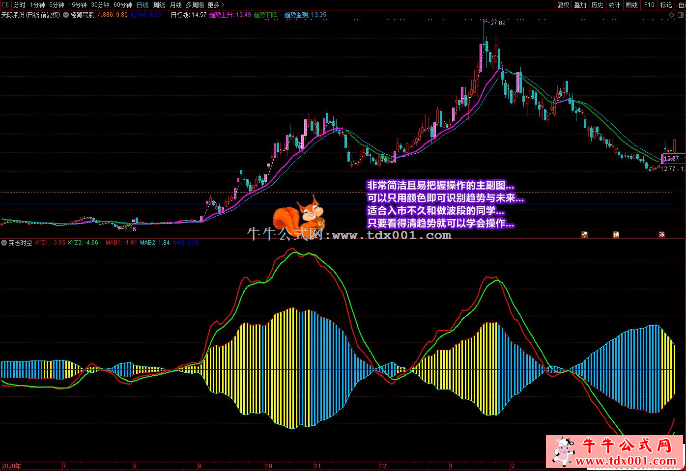The width and height of the screenshot is (686, 471).
Task: Switch to 周线 weekly period
Action: [x=159, y=5]
